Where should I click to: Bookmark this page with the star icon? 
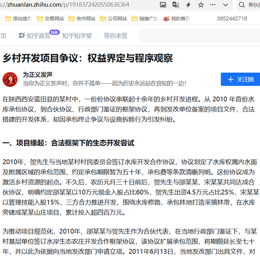(x=201, y=5)
